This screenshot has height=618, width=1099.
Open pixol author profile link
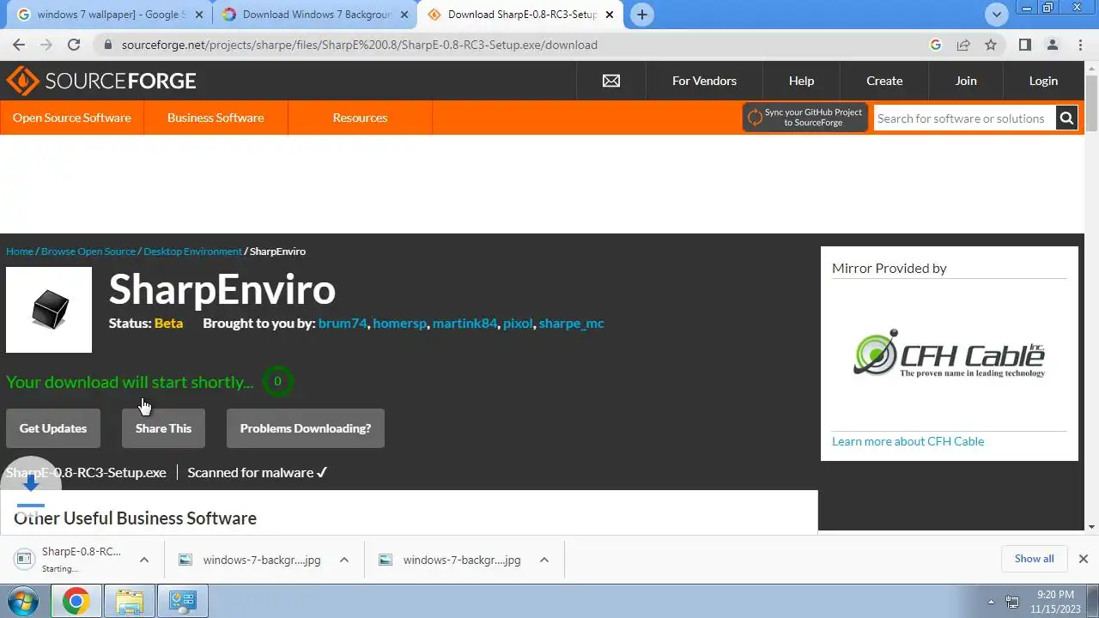(518, 324)
